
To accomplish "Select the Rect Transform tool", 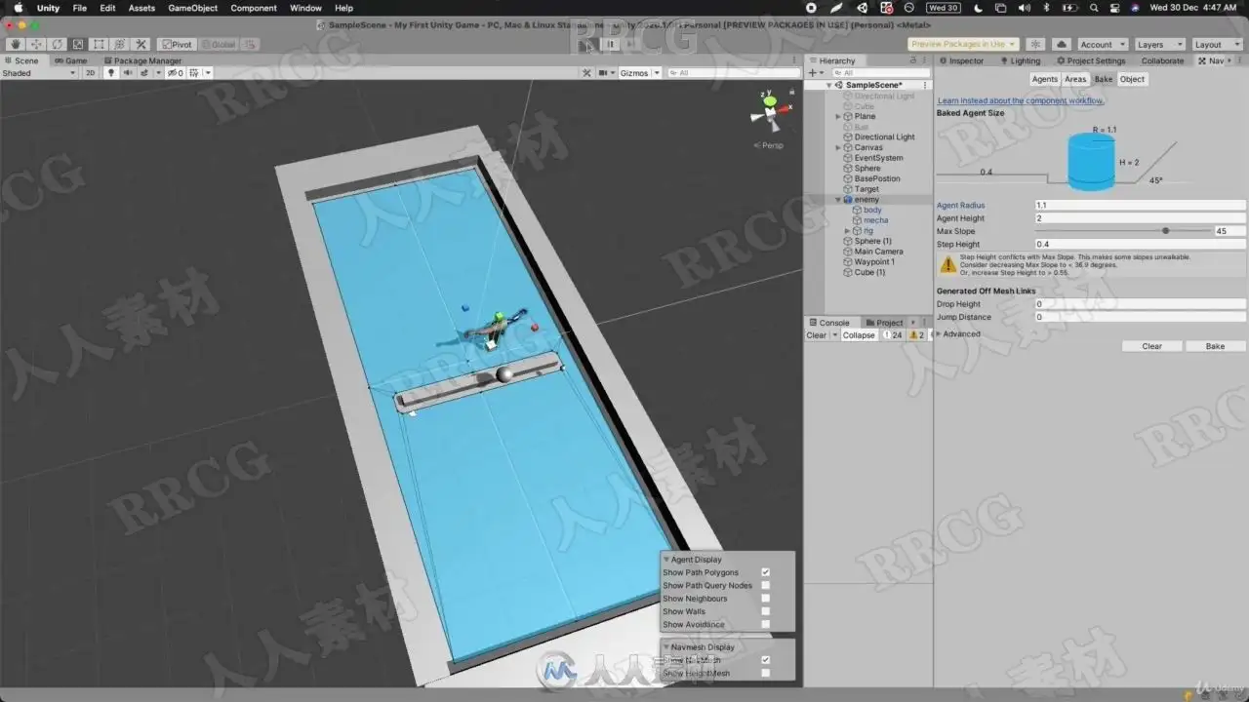I will 100,44.
